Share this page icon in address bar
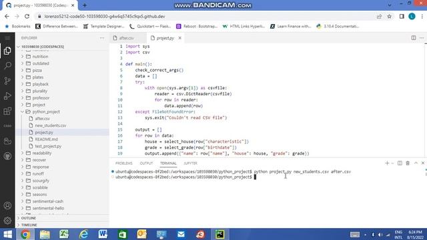The width and height of the screenshot is (427, 240). click(380, 16)
